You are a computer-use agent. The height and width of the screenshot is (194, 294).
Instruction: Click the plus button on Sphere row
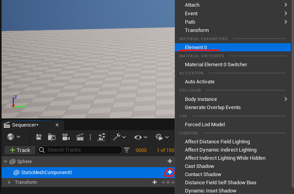170,161
